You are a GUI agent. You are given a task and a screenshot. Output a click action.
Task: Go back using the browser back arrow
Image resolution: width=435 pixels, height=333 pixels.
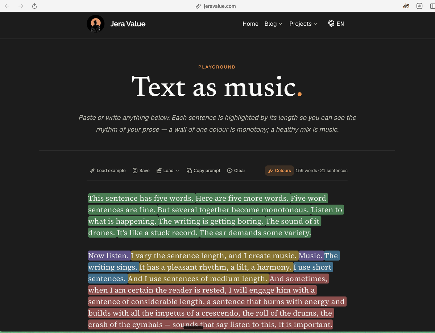click(x=7, y=6)
